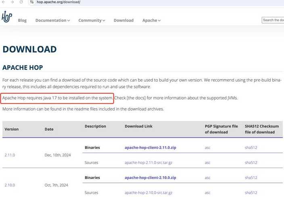Select date cell Oct, 7th, 2024
284x197 pixels.
coord(56,185)
